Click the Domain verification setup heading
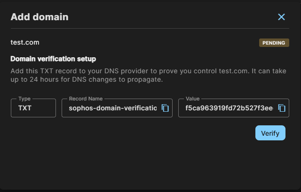Screen dimensions: 301x192 (53, 59)
